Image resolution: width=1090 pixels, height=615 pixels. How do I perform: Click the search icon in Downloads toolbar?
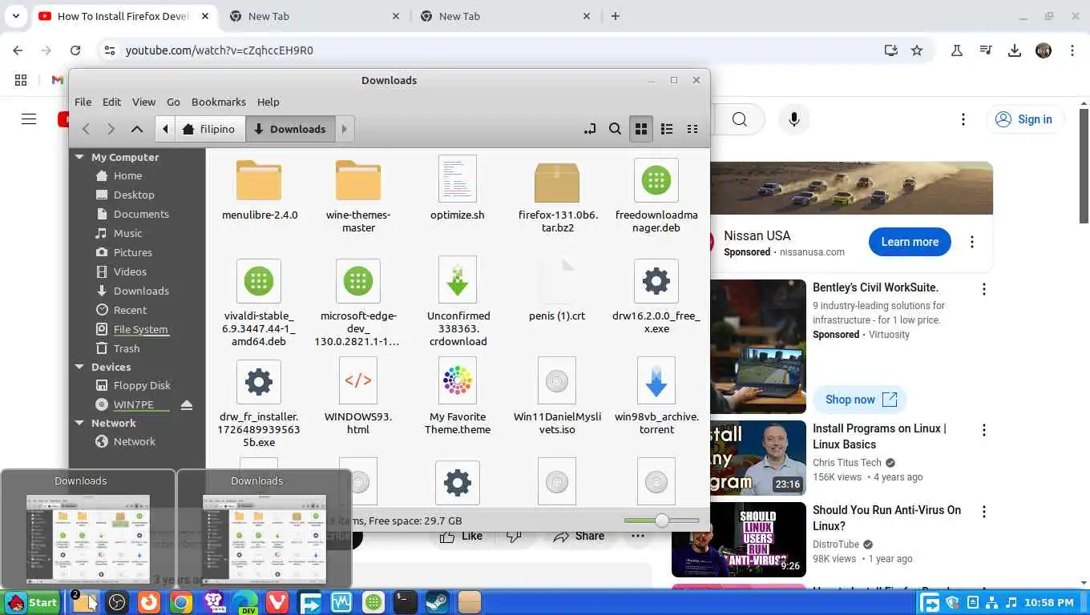(615, 129)
